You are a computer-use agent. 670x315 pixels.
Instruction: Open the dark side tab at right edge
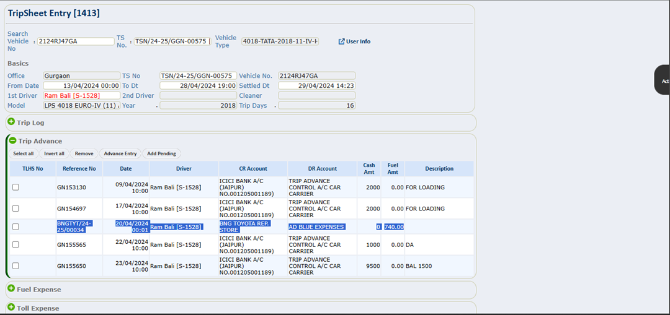pos(663,80)
